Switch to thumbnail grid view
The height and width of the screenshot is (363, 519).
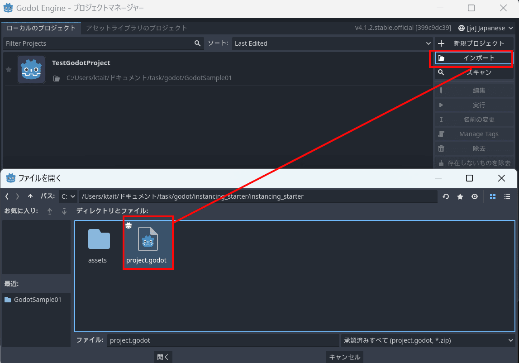click(492, 197)
